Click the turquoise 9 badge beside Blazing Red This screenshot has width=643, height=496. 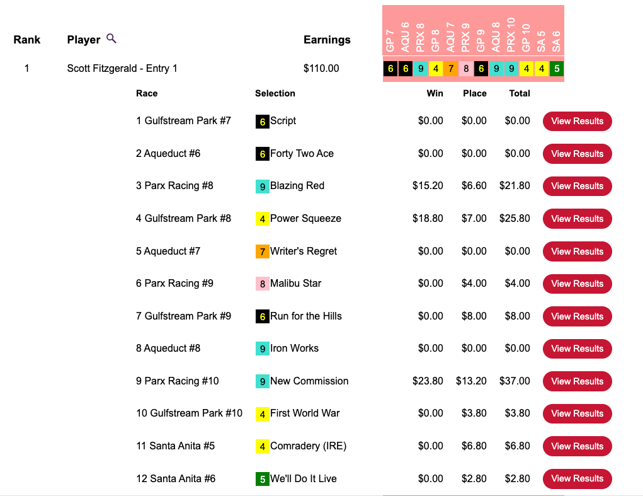[263, 187]
